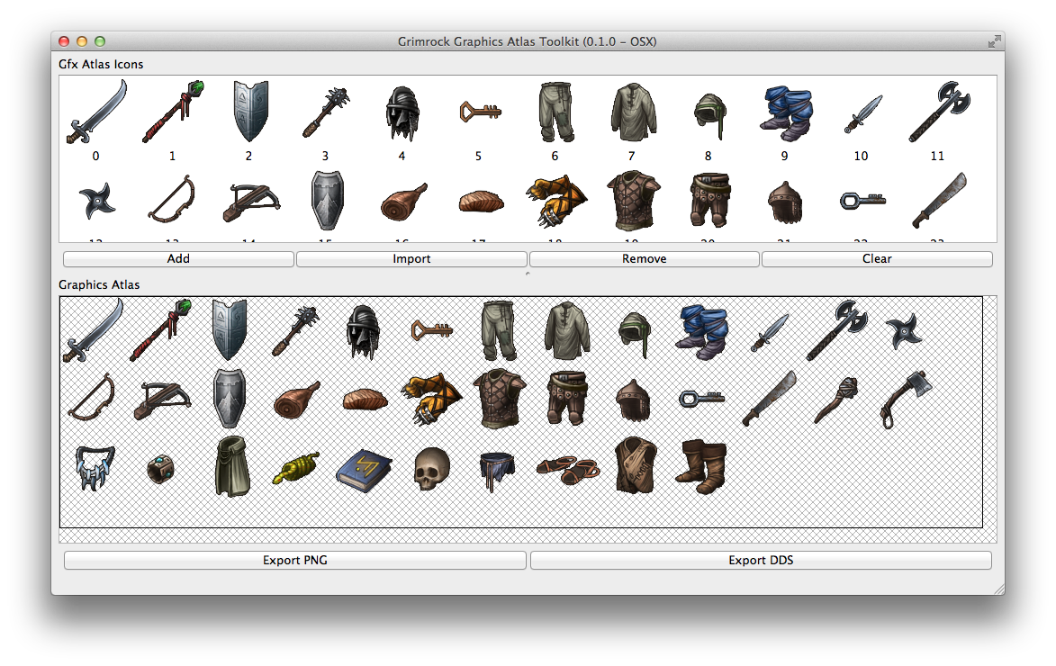Click the Add button

178,258
